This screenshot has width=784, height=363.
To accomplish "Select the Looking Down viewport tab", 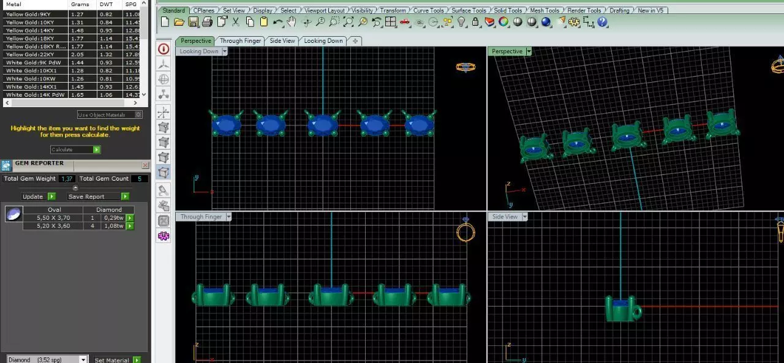I will (x=323, y=41).
